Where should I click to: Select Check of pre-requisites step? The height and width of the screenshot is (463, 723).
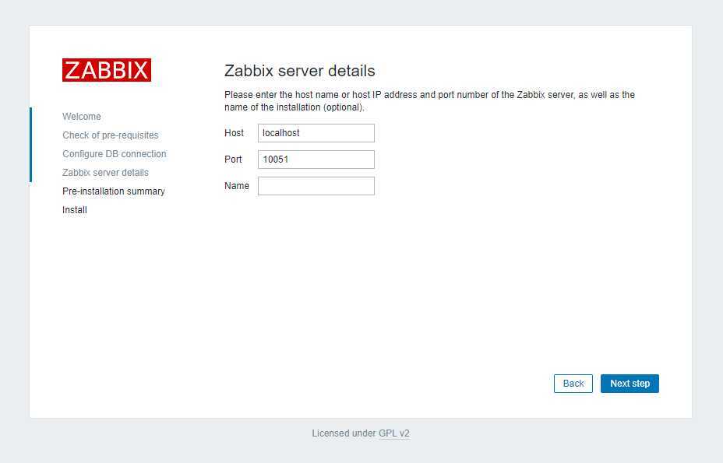tap(111, 135)
